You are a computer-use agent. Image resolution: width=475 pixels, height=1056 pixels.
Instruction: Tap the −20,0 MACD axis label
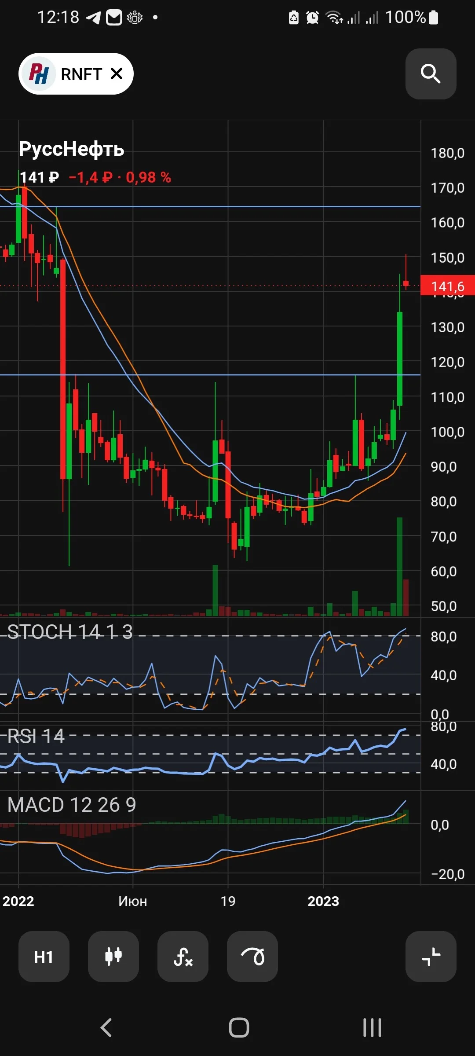pos(448,874)
